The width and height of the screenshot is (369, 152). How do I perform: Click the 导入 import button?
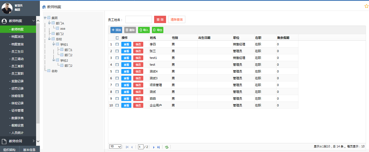pos(144,30)
